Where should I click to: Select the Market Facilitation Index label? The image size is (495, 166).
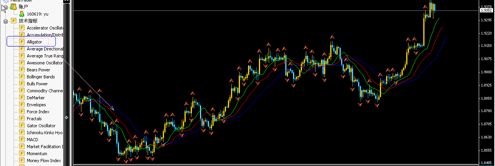(45, 147)
